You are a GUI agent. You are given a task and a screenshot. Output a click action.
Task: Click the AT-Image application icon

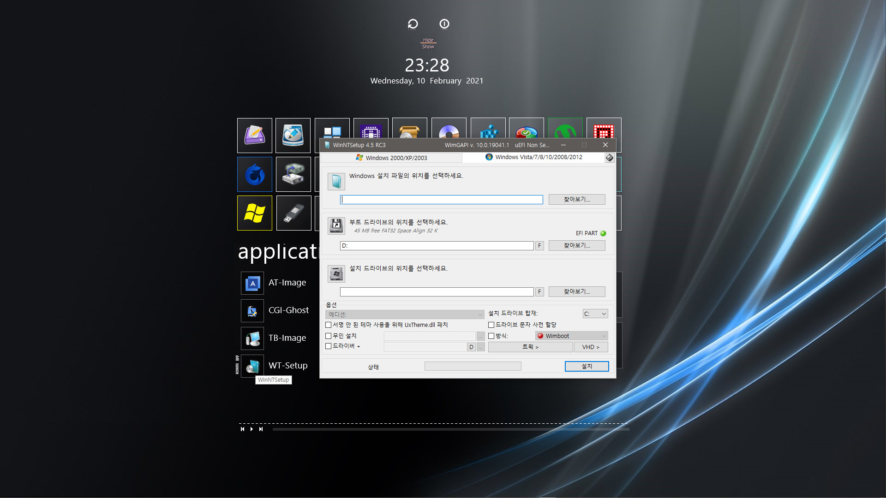[252, 283]
